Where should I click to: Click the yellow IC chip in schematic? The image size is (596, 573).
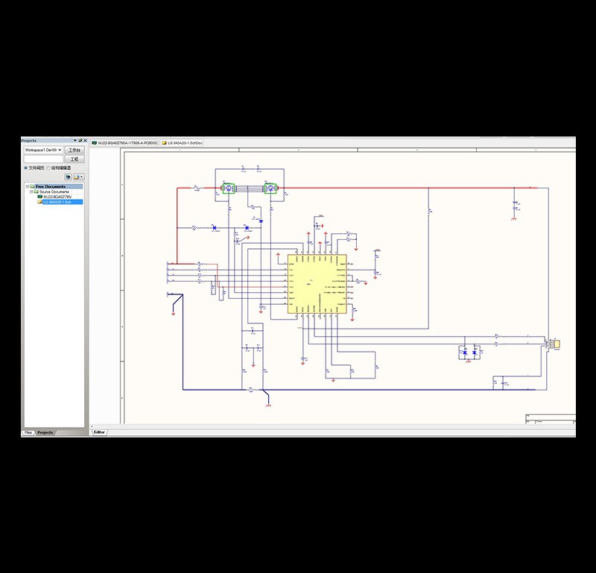[317, 284]
